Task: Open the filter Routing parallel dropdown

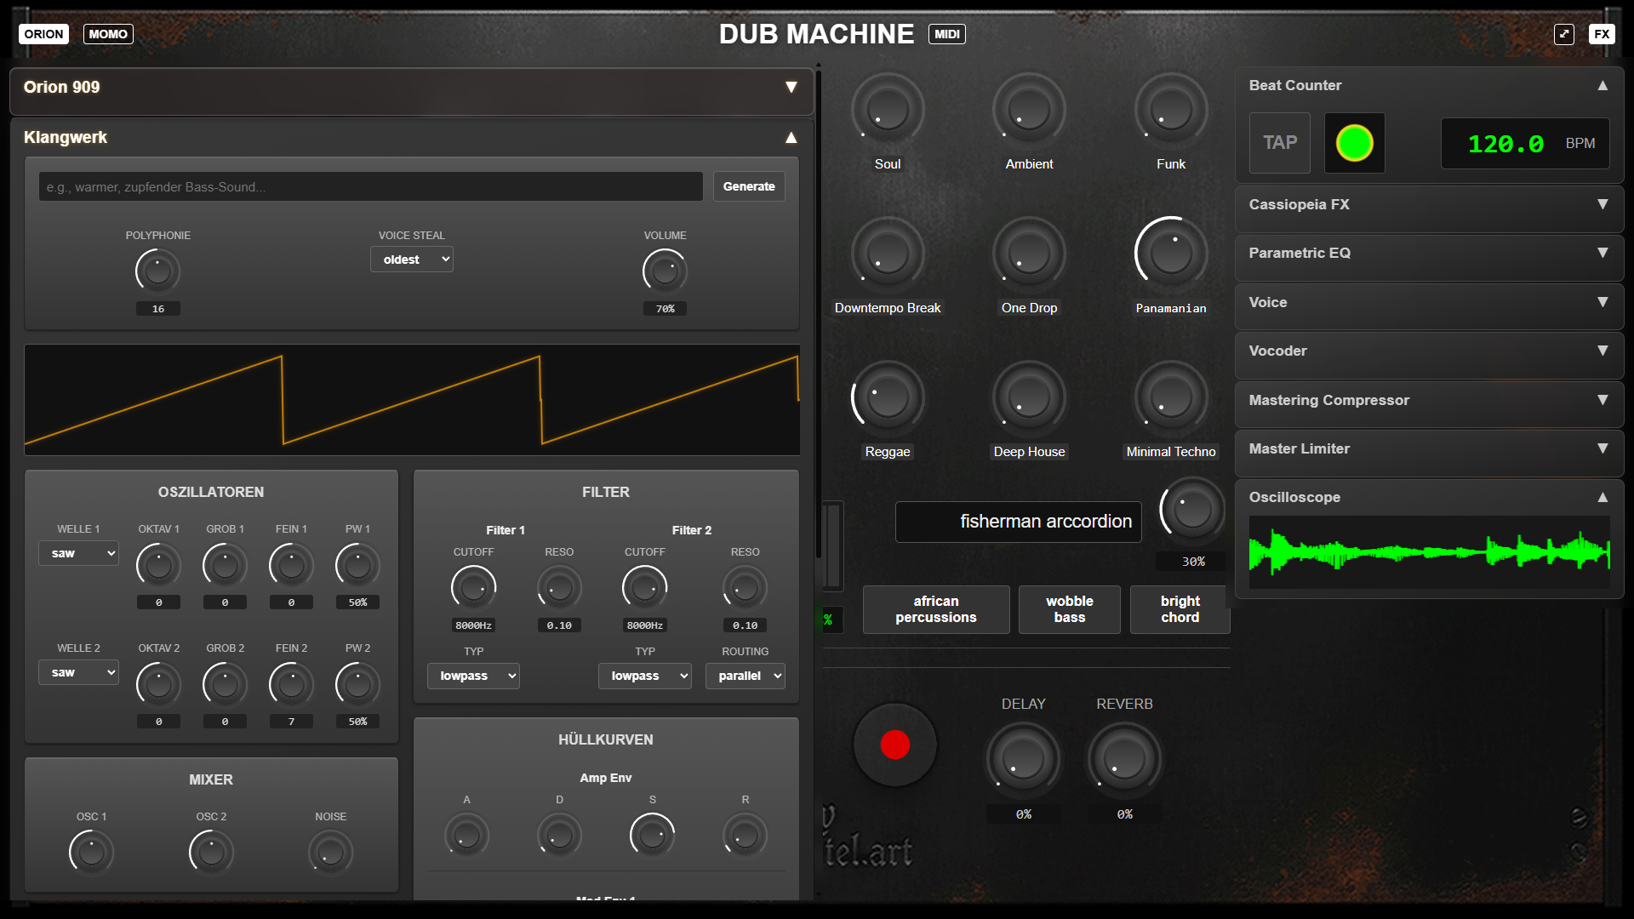Action: tap(746, 676)
